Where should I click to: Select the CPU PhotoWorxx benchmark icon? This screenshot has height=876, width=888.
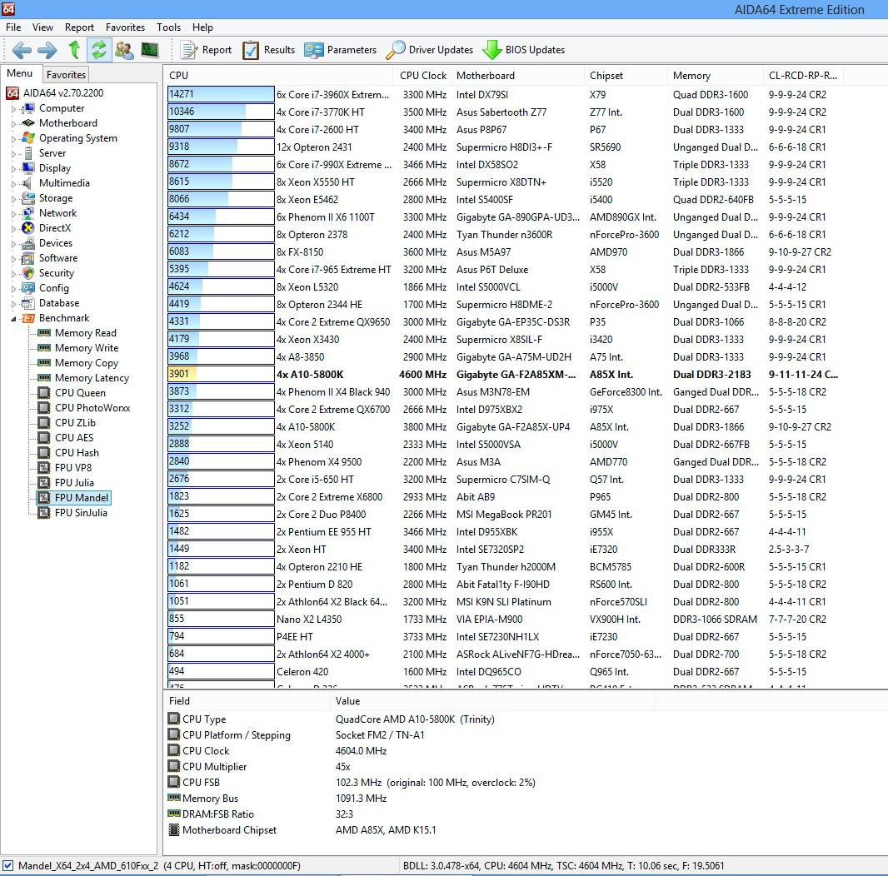[43, 408]
